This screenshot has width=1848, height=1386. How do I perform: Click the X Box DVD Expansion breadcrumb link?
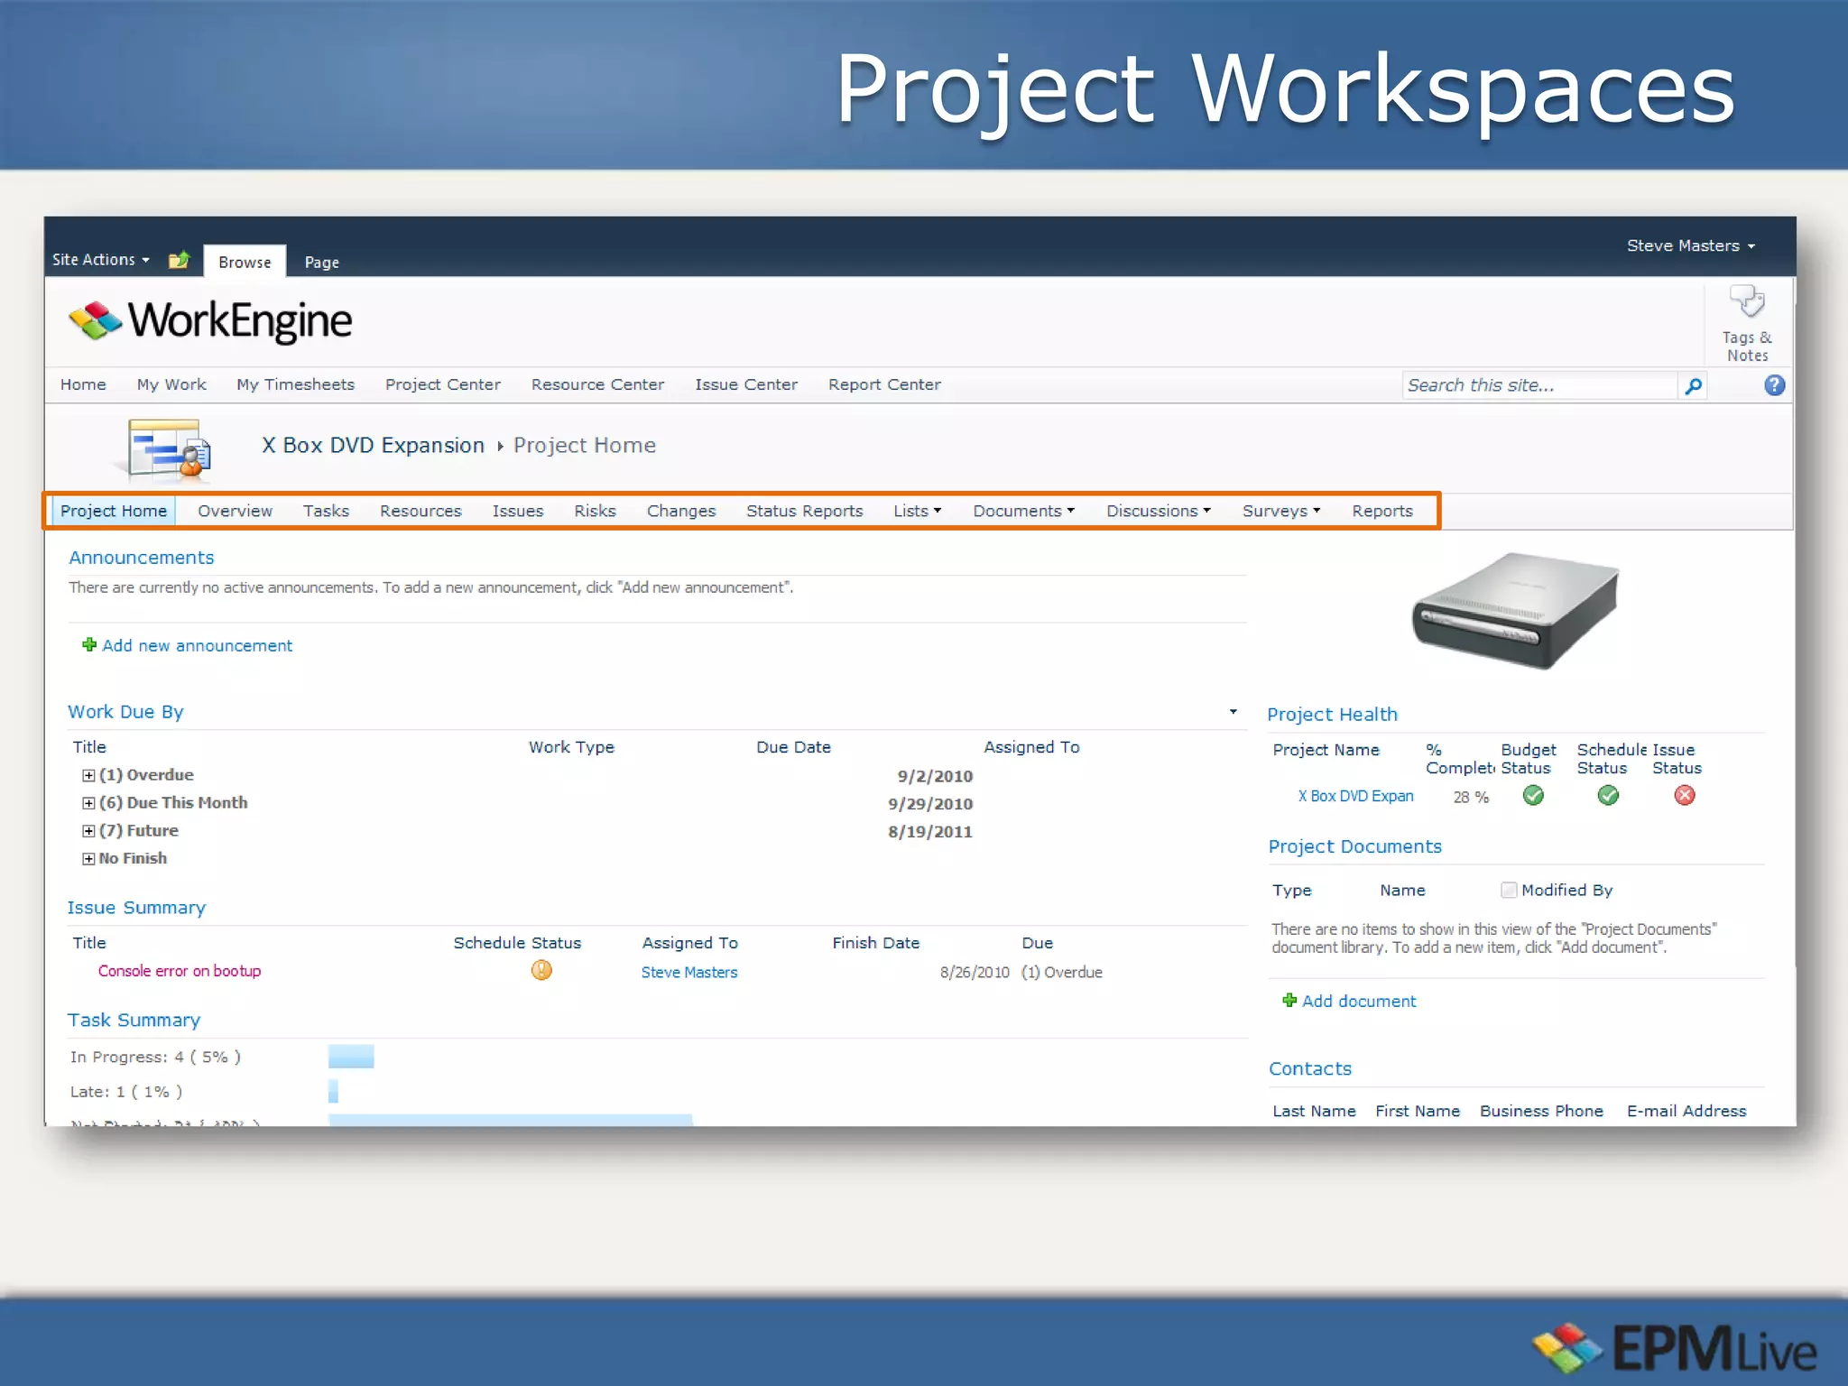point(373,446)
